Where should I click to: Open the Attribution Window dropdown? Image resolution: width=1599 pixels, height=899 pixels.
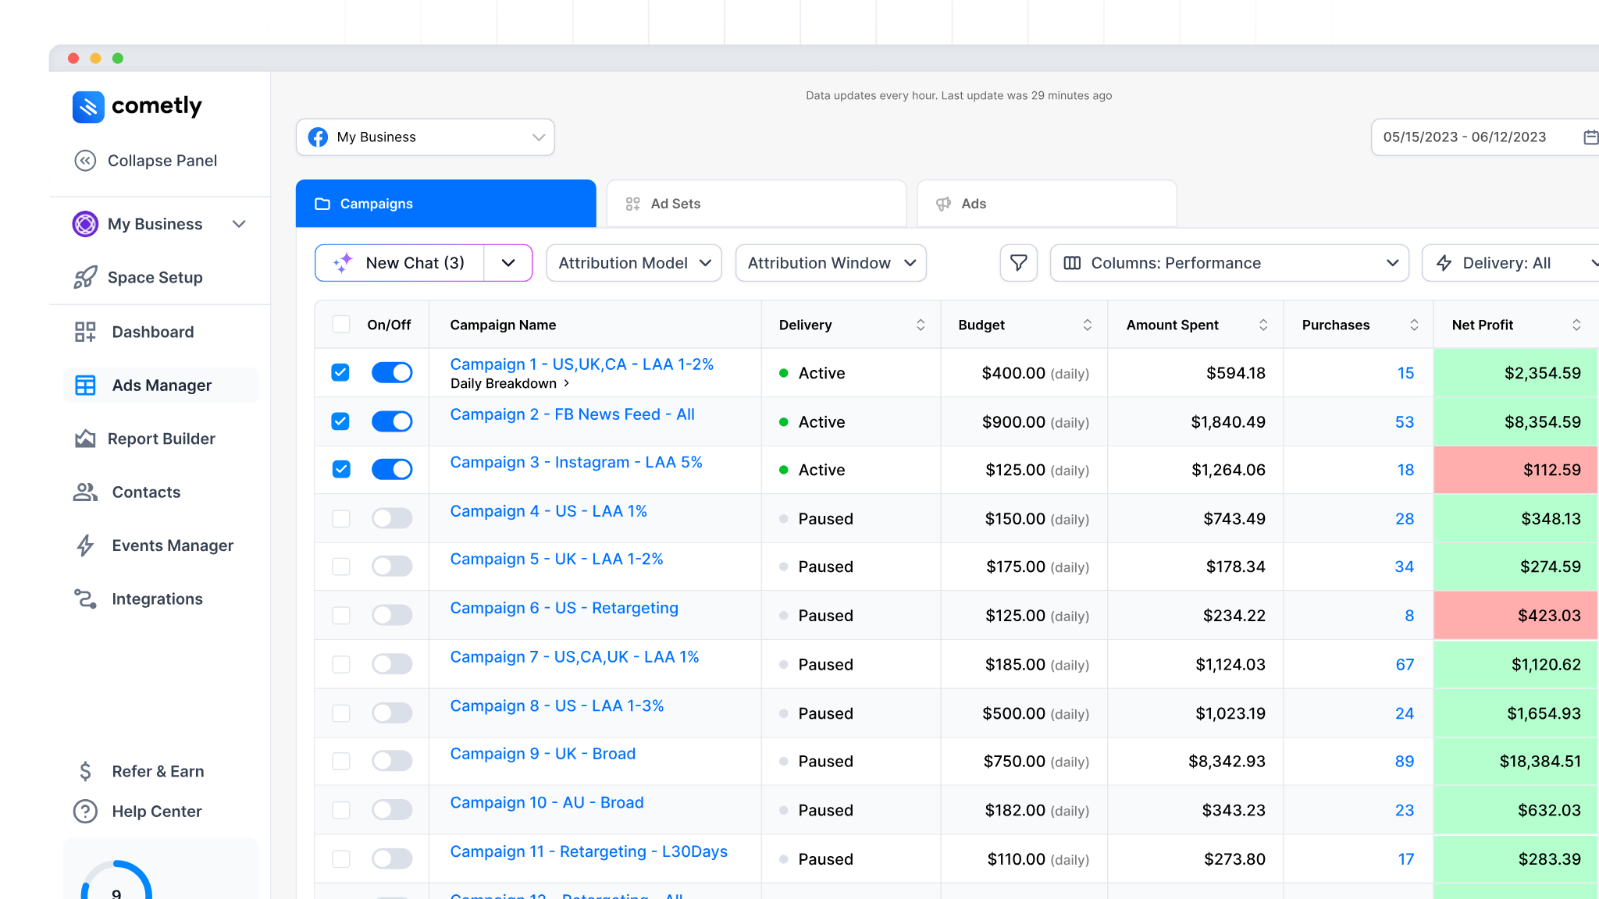click(831, 263)
